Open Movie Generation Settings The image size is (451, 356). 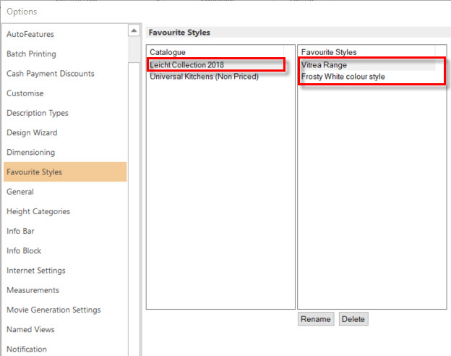point(65,310)
